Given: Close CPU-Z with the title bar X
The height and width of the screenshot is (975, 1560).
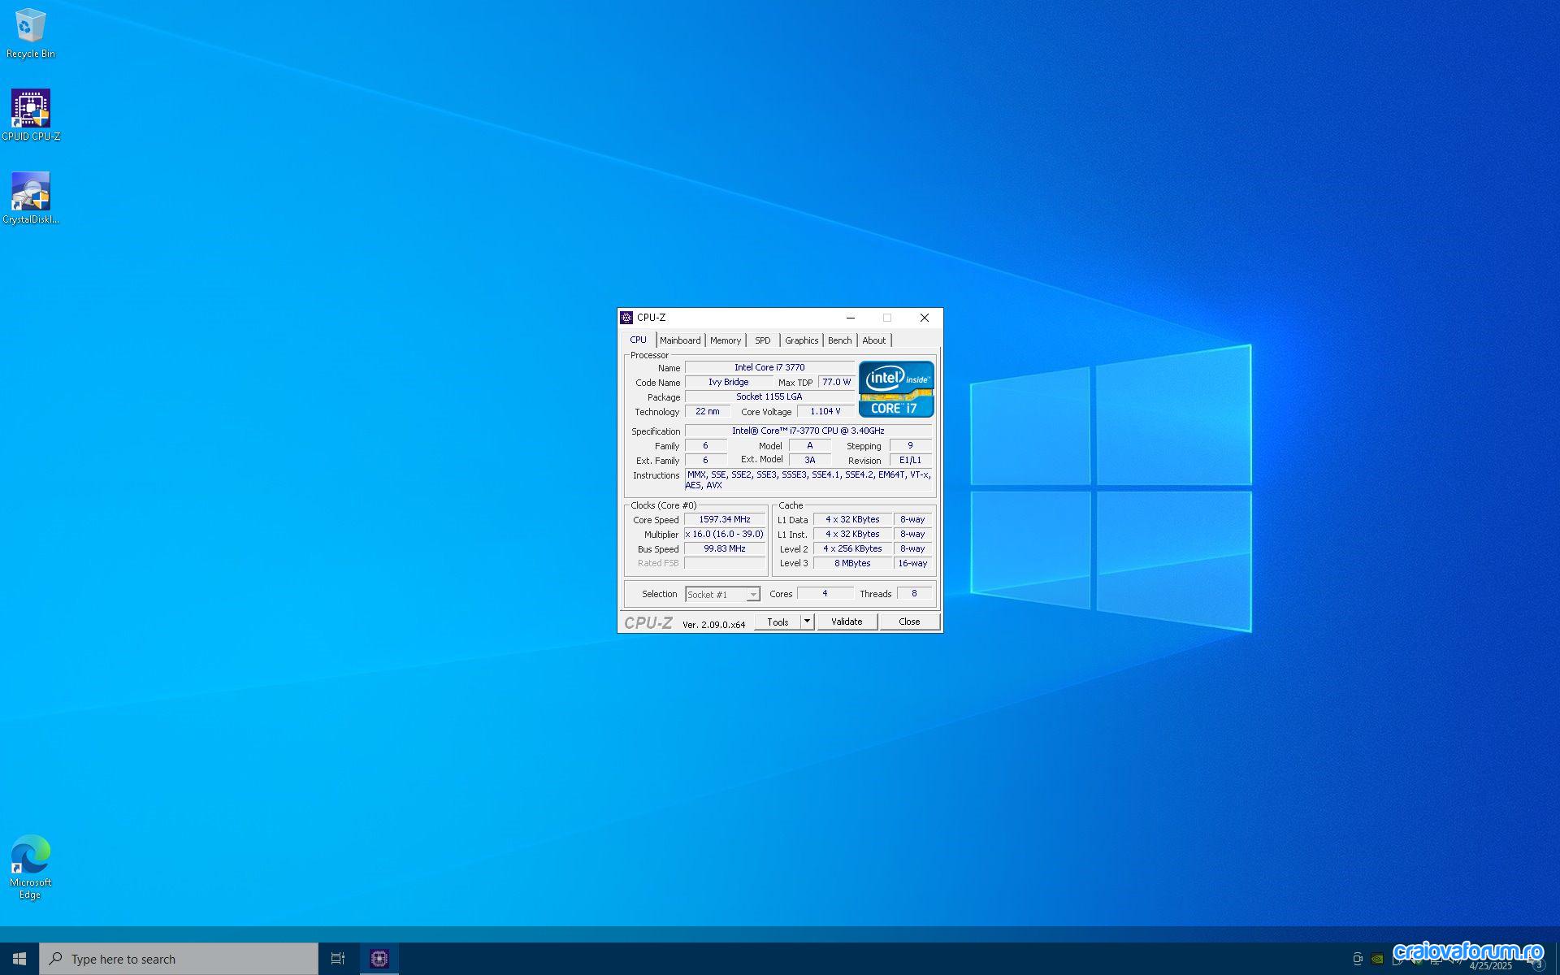Looking at the screenshot, I should (x=925, y=318).
